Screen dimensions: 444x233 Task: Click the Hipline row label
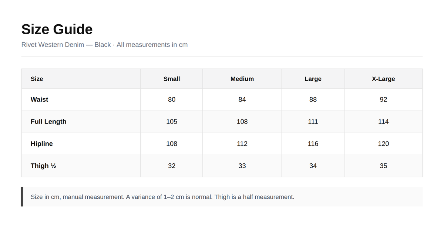[x=42, y=144]
